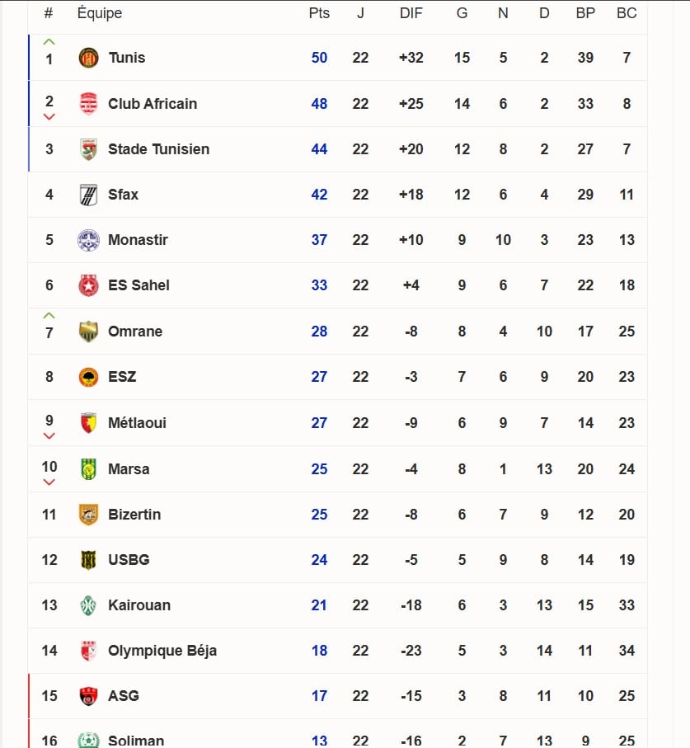
Task: Click the Sfax club logo
Action: (88, 195)
